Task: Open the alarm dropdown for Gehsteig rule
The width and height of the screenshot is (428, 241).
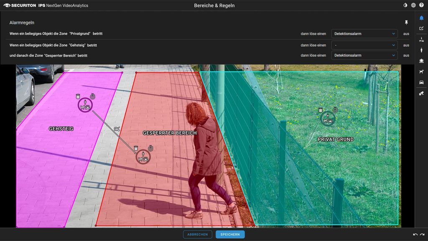Action: 364,45
